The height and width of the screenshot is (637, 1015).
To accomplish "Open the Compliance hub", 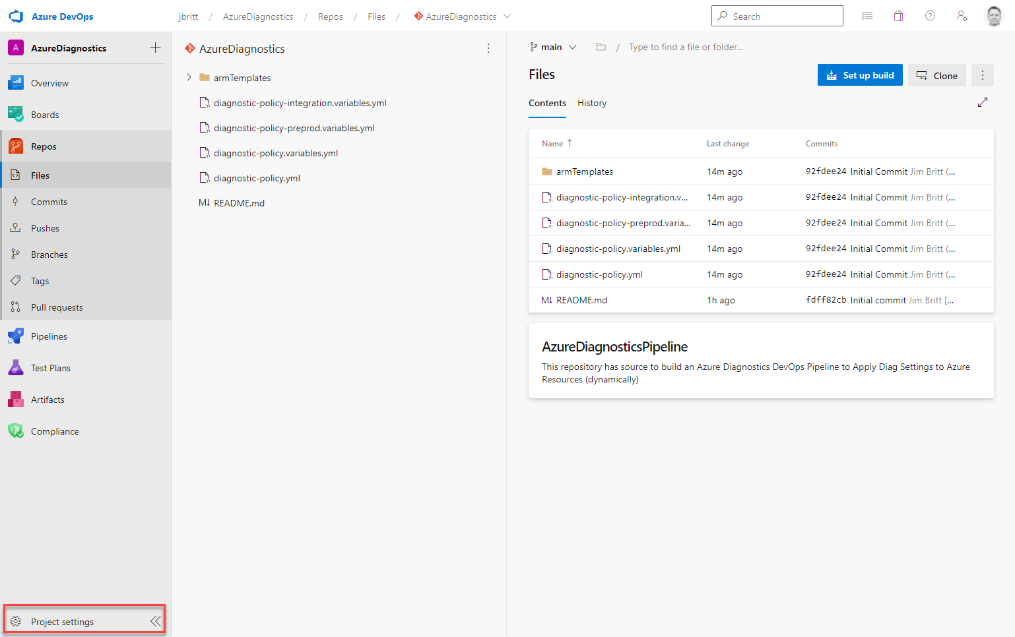I will (85, 431).
